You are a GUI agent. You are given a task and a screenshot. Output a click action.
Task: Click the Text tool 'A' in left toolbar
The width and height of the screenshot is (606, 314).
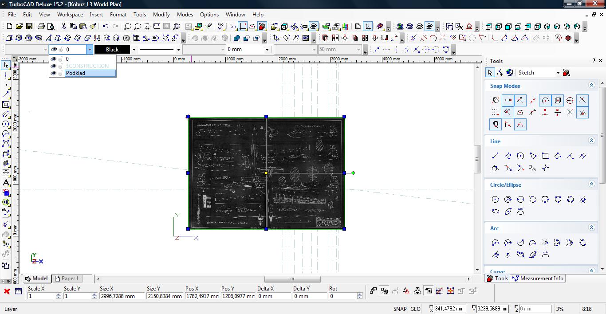[6, 183]
